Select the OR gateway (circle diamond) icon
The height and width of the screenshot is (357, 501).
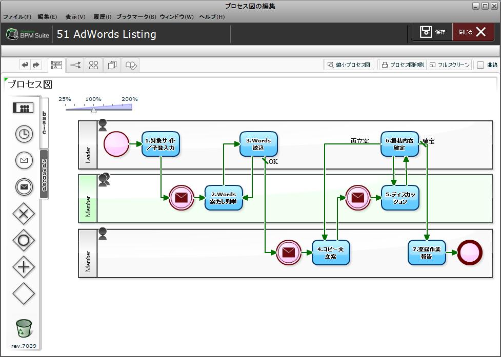coord(24,240)
